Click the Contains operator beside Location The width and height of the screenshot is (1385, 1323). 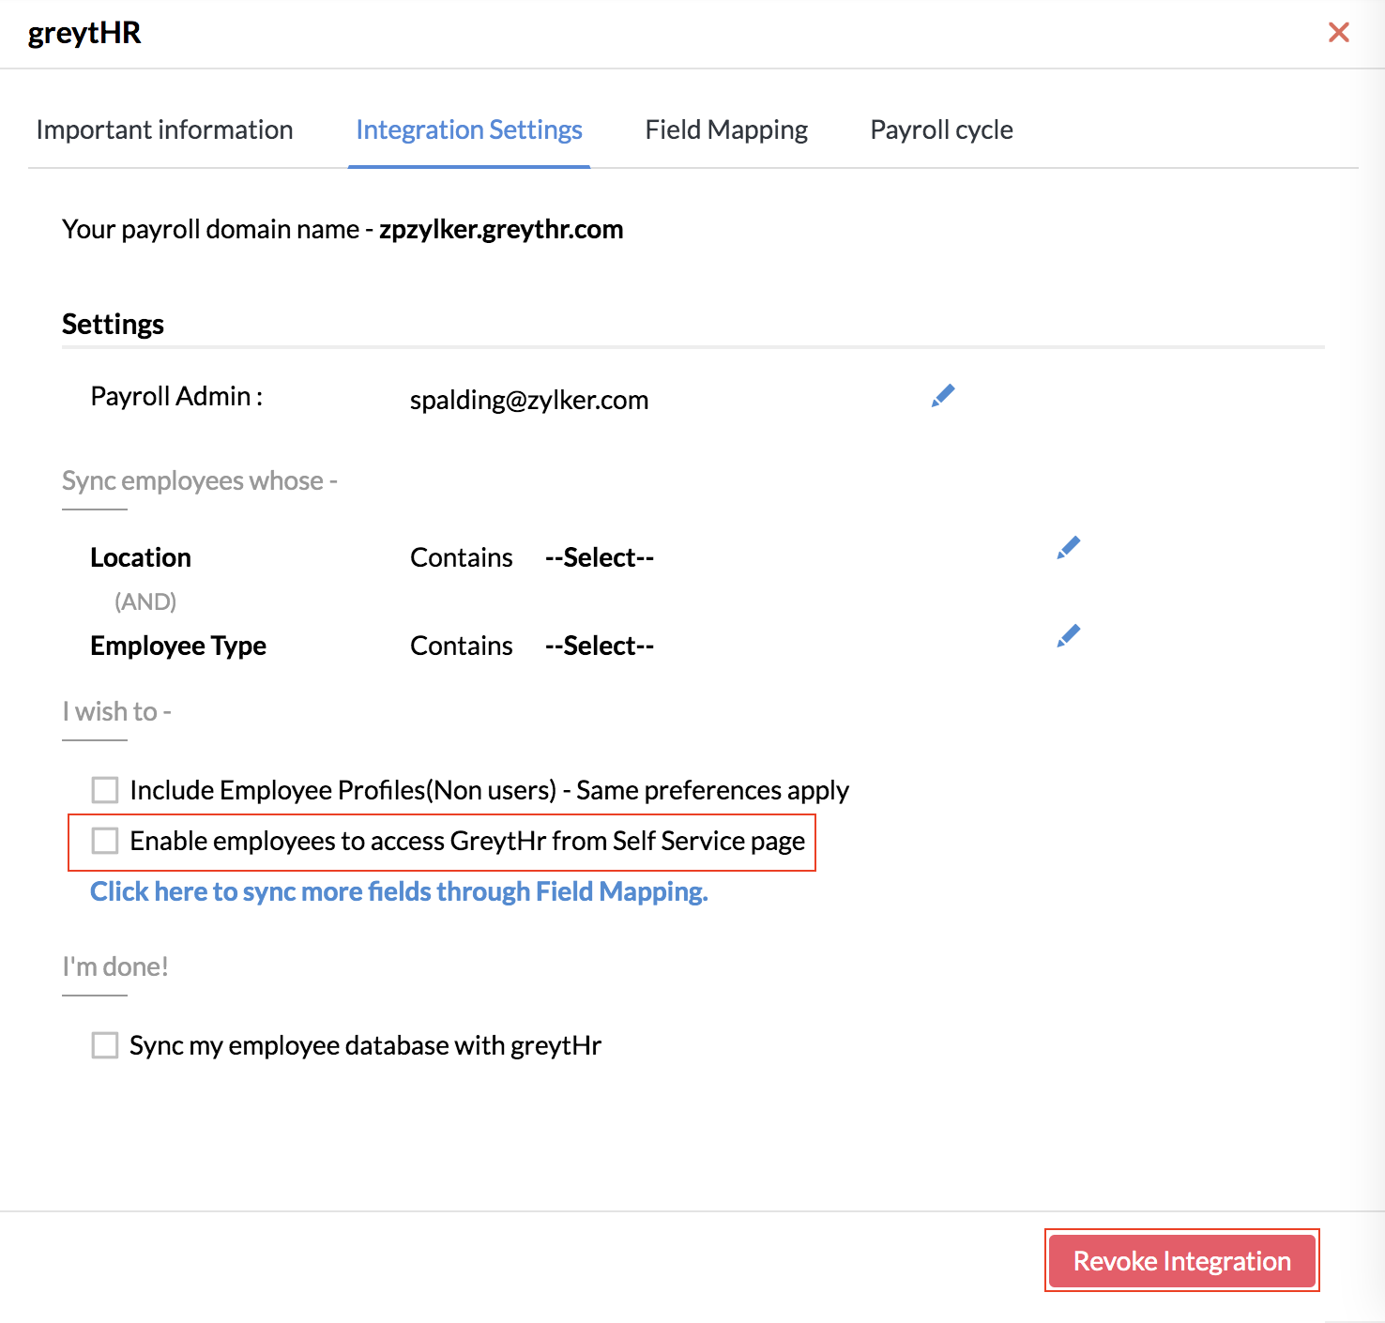click(462, 558)
